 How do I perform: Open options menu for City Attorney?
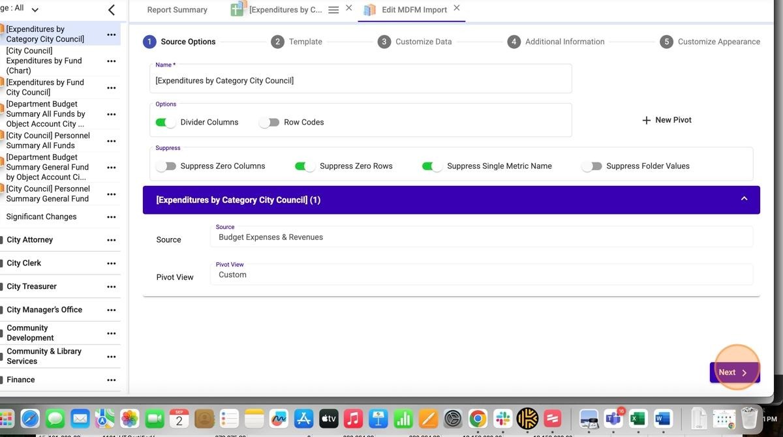112,240
